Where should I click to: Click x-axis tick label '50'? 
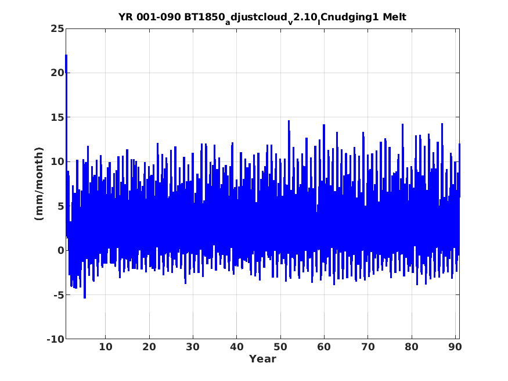point(280,347)
